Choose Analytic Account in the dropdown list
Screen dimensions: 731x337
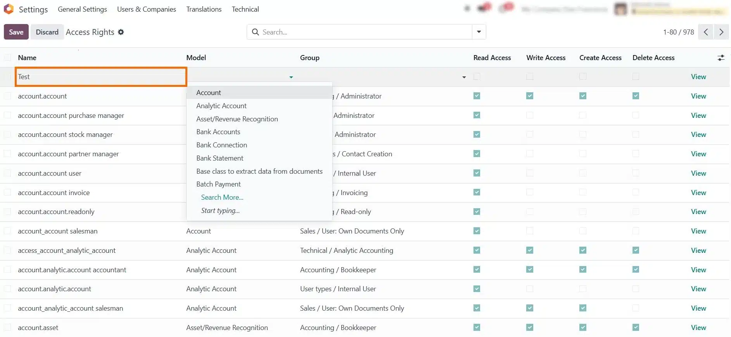pyautogui.click(x=259, y=106)
